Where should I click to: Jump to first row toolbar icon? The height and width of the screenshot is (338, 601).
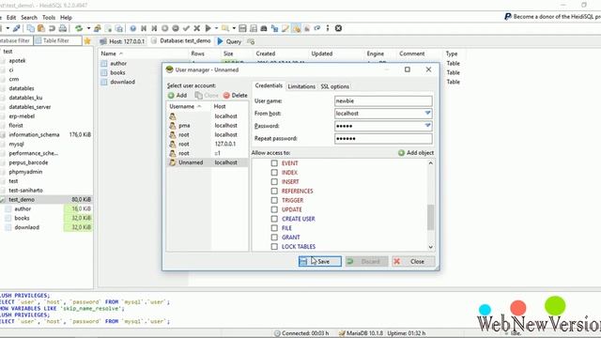point(144,28)
